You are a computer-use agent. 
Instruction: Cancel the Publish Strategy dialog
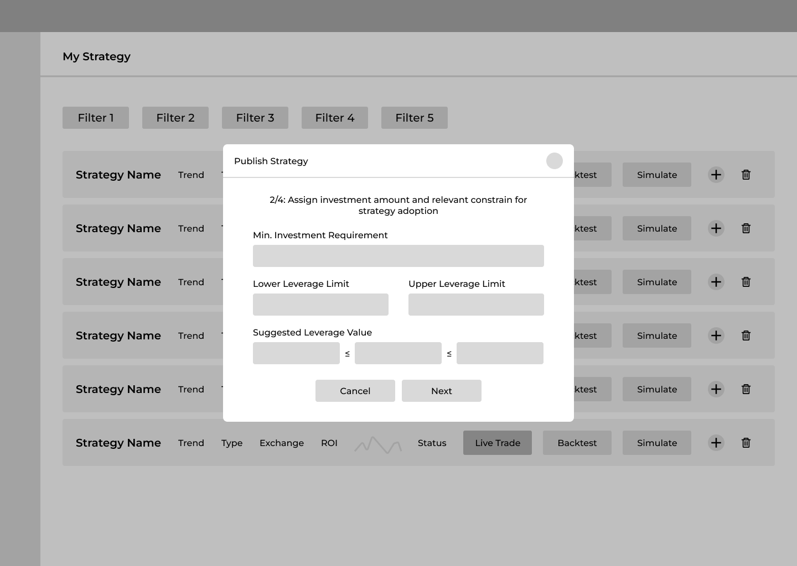[x=355, y=391]
